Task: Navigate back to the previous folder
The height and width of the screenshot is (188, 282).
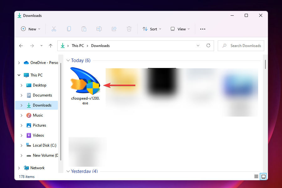Action: point(21,45)
